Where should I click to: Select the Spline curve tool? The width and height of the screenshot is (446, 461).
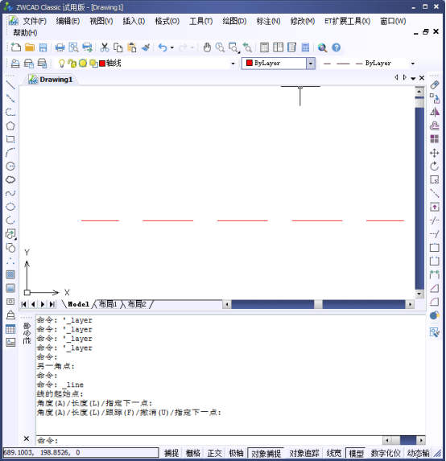point(10,193)
